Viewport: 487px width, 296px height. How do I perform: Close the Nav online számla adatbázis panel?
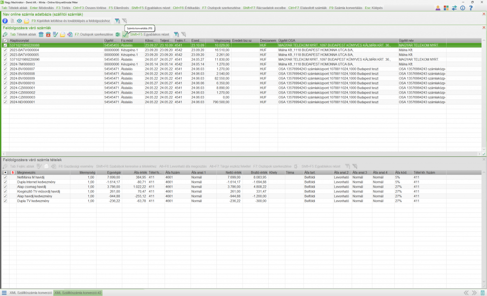click(x=484, y=14)
